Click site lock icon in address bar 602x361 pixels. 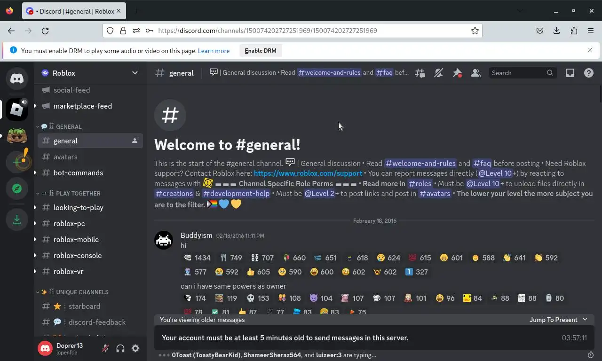(123, 31)
